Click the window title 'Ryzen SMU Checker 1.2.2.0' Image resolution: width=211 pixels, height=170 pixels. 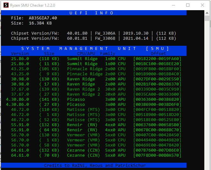(32, 5)
